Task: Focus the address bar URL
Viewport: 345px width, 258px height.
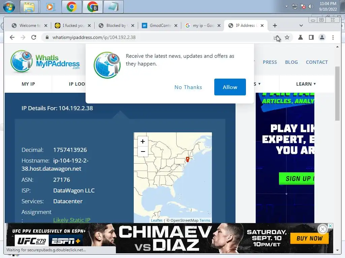Action: click(94, 37)
